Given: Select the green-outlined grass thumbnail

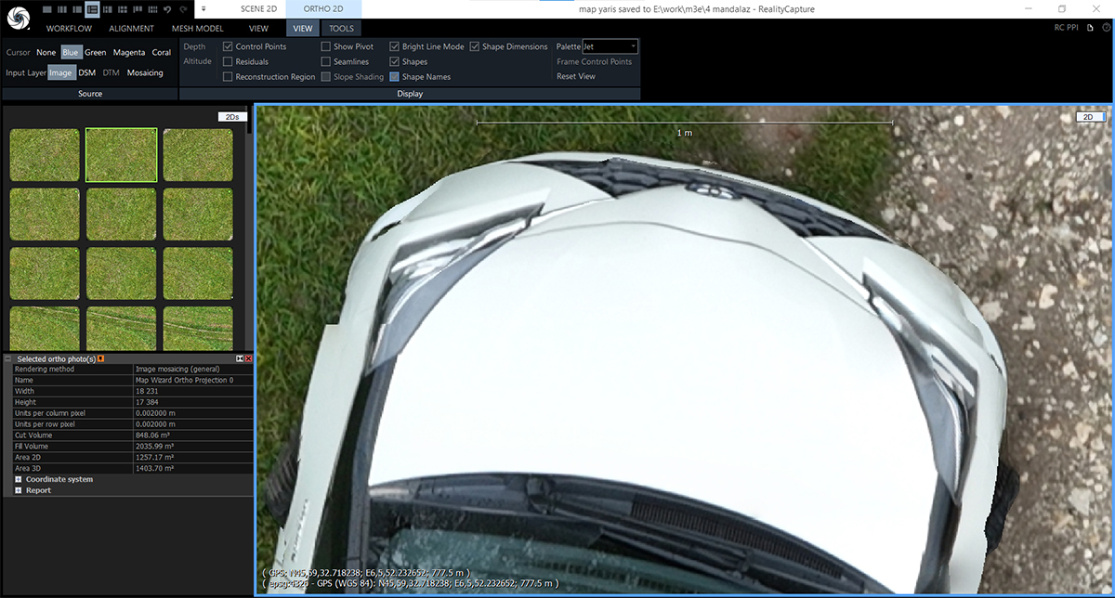Looking at the screenshot, I should coord(121,154).
